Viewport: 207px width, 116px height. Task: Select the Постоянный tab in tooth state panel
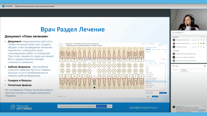[148, 49]
